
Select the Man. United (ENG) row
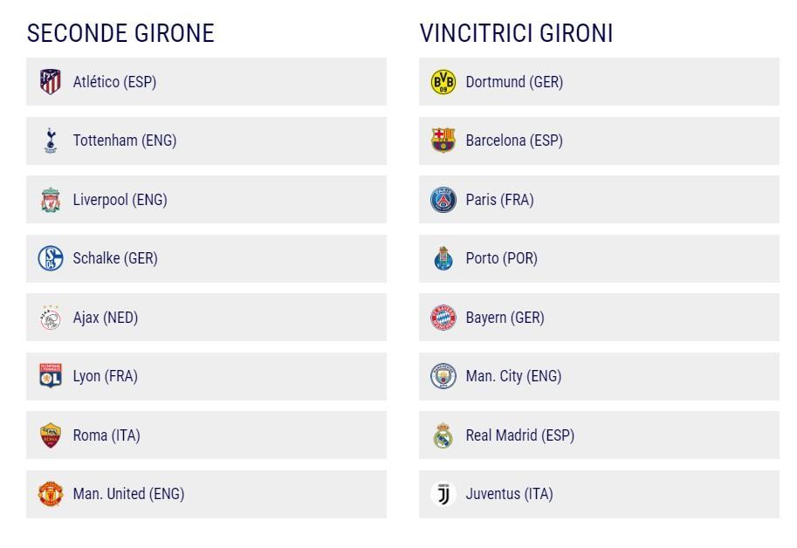206,494
